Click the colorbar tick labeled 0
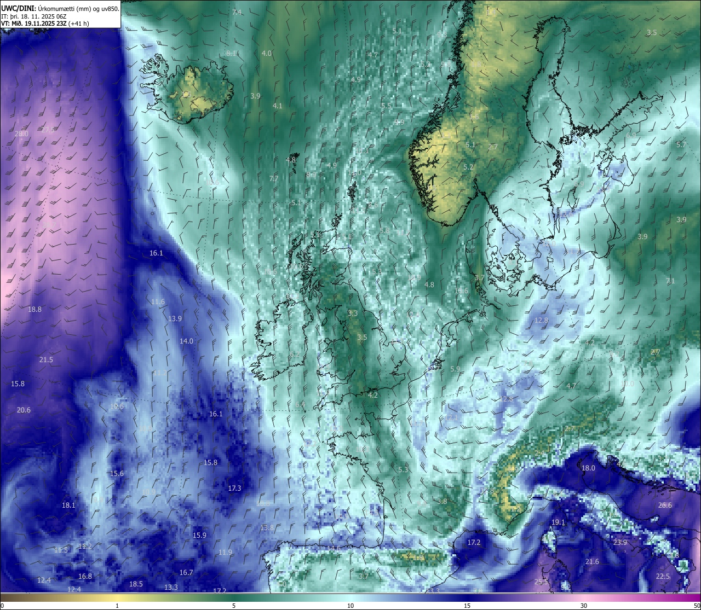The width and height of the screenshot is (701, 610). pyautogui.click(x=3, y=606)
